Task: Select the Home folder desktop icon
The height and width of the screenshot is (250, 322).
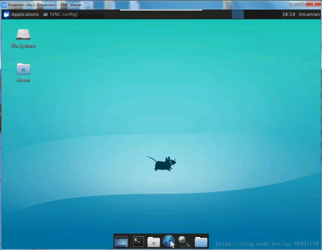Action: (x=23, y=73)
